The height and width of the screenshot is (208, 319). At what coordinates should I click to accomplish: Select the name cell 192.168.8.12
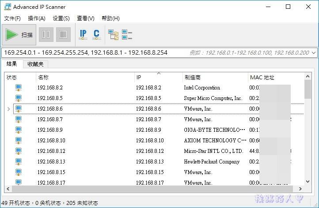point(51,151)
